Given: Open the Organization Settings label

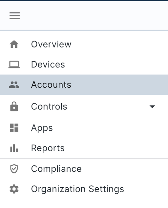Looking at the screenshot, I should (77, 189).
